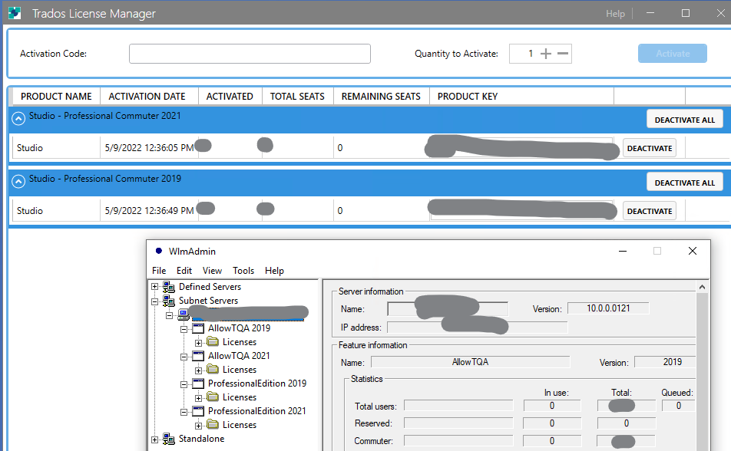Click the redacted server computer icon
This screenshot has width=731, height=451.
pos(184,314)
